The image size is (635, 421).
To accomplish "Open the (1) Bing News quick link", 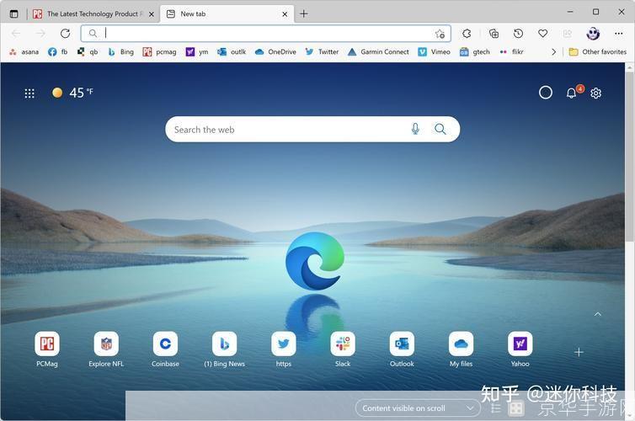I will pos(224,349).
